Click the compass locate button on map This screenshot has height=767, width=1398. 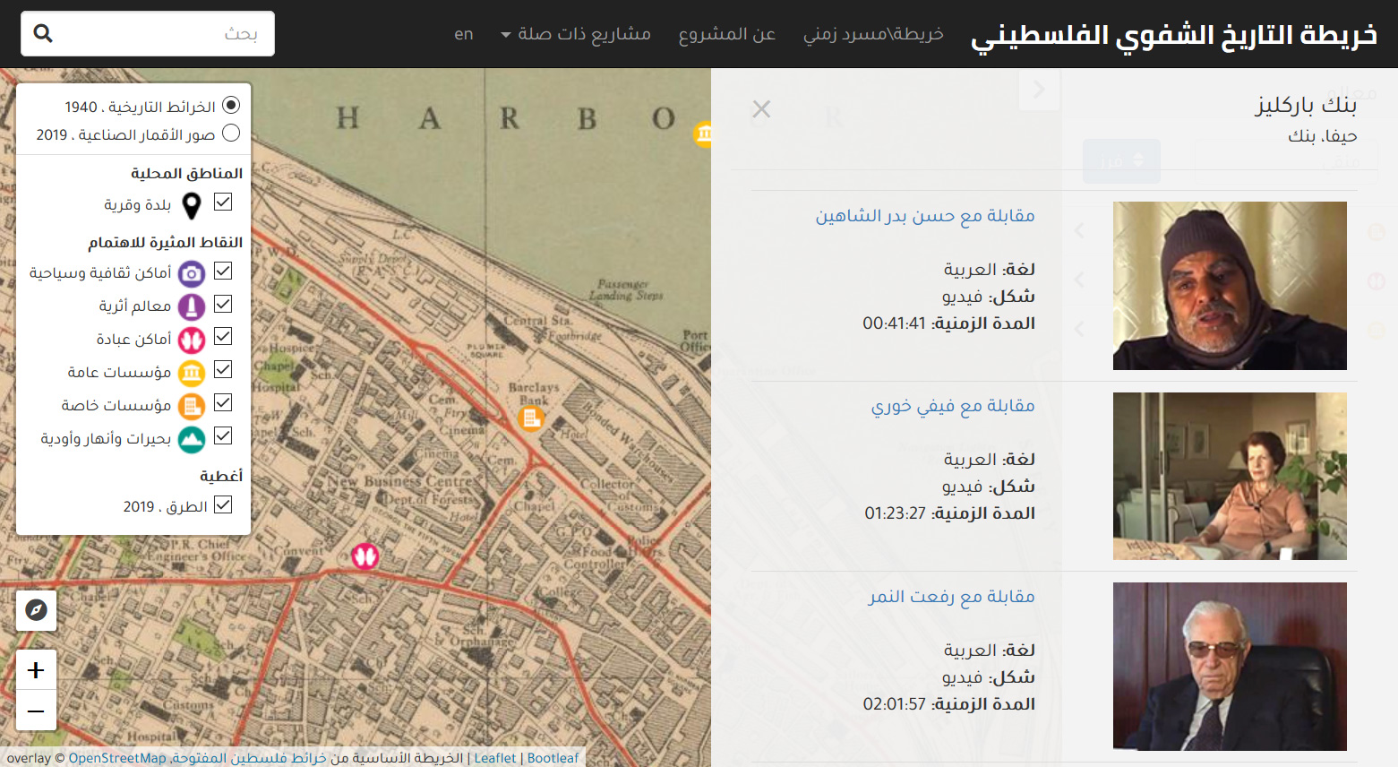pyautogui.click(x=36, y=610)
